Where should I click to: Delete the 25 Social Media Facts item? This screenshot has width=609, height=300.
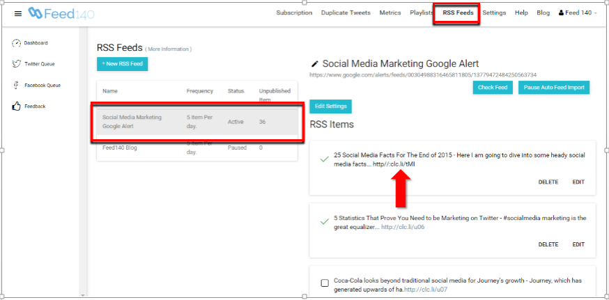548,182
